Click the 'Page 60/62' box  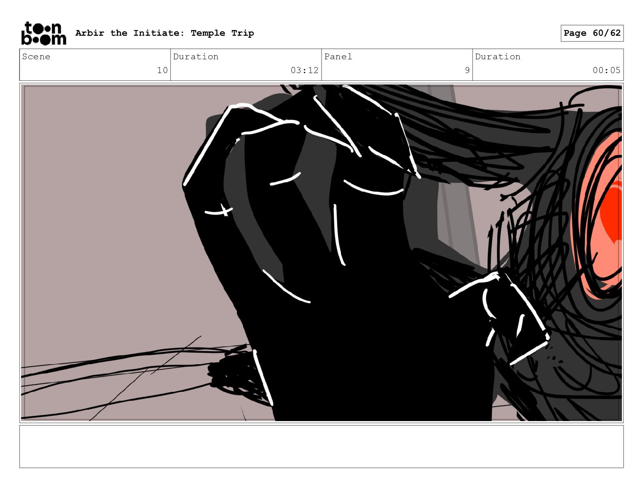coord(592,33)
